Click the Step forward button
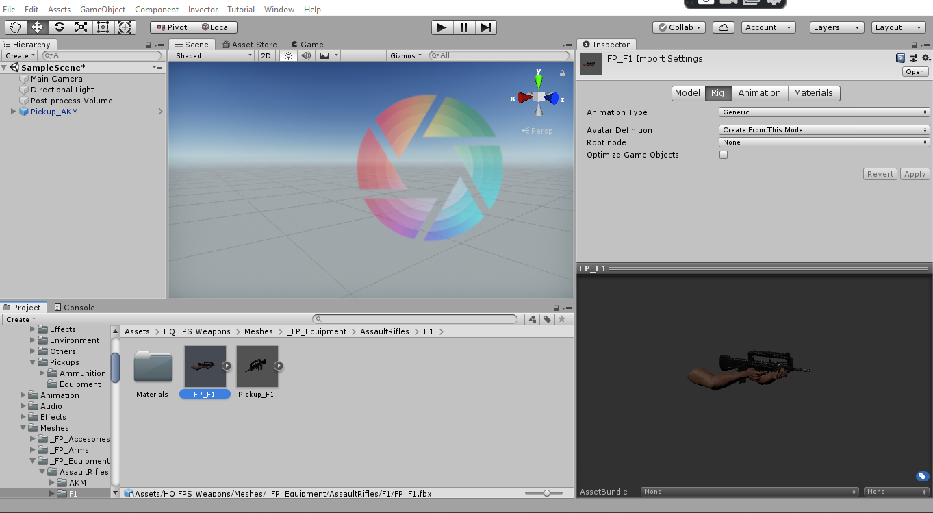The width and height of the screenshot is (933, 513). click(485, 27)
